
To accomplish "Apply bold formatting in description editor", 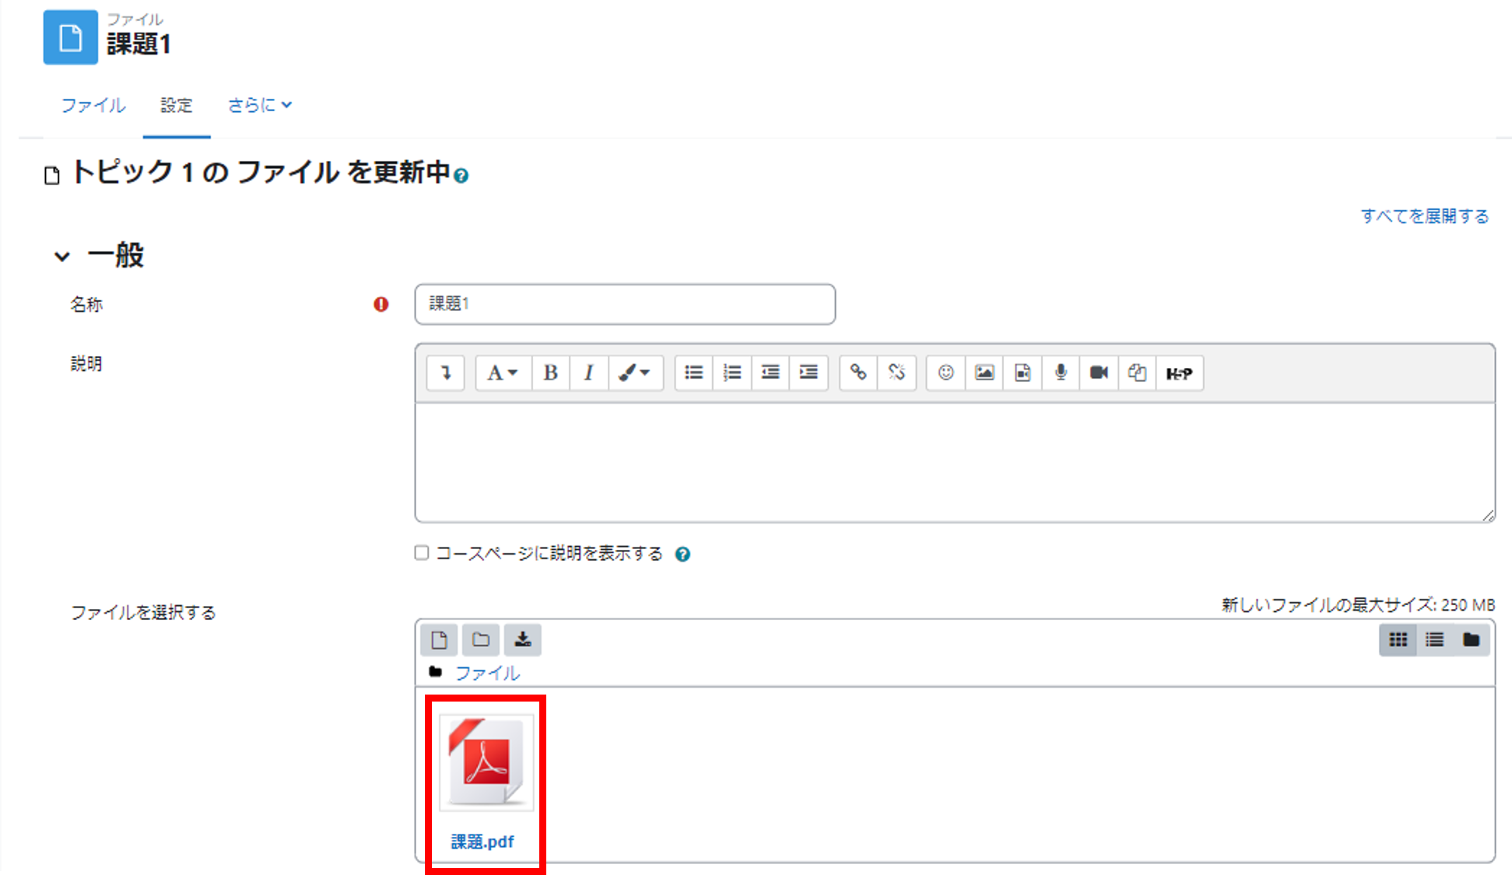I will point(550,373).
